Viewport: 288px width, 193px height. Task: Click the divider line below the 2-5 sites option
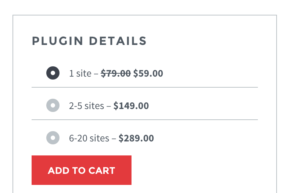[145, 120]
